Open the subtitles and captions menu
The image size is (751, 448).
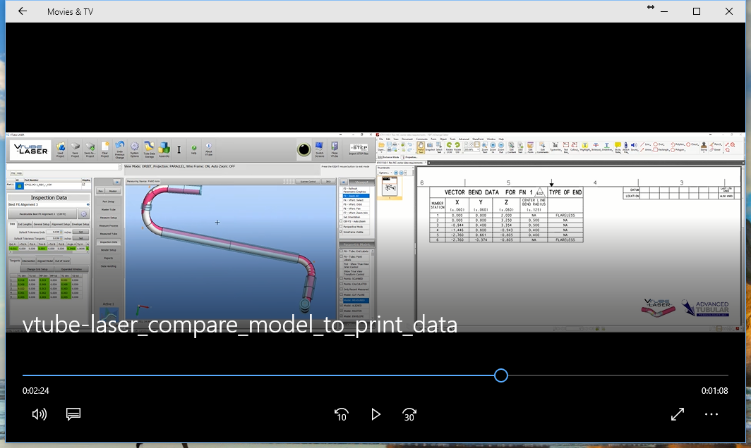coord(73,414)
